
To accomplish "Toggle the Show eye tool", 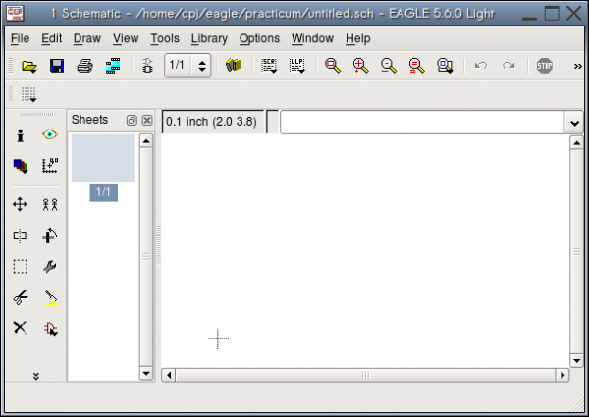I will (x=50, y=135).
